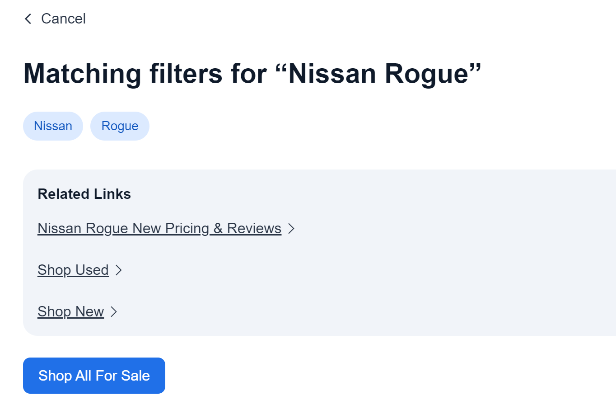Click the back chevron icon beside Cancel
Screen dimensions: 616x405
tap(28, 19)
